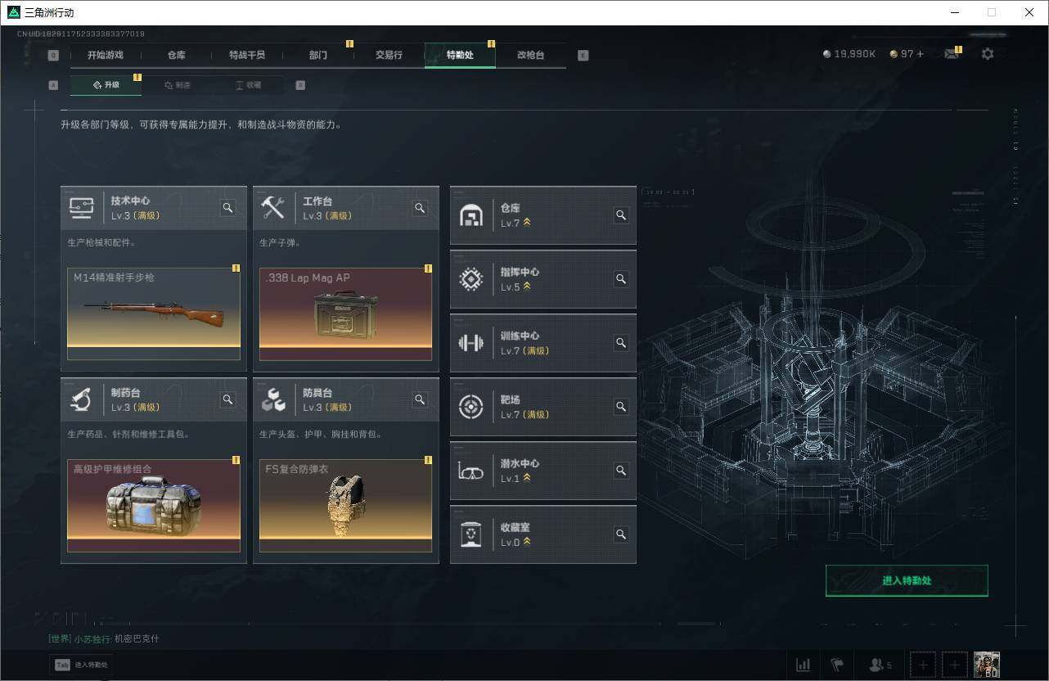Image resolution: width=1049 pixels, height=681 pixels.
Task: Click the player avatar at bottom right
Action: pos(986,665)
